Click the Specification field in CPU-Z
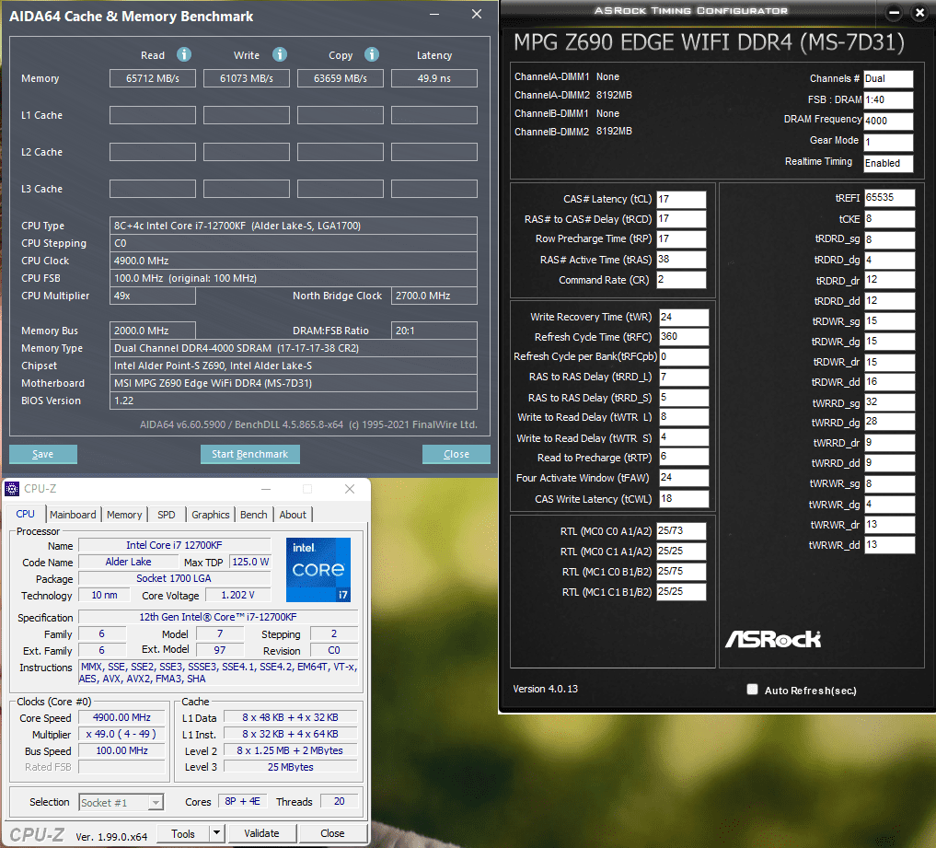Screen dimensions: 936x848 tap(218, 617)
